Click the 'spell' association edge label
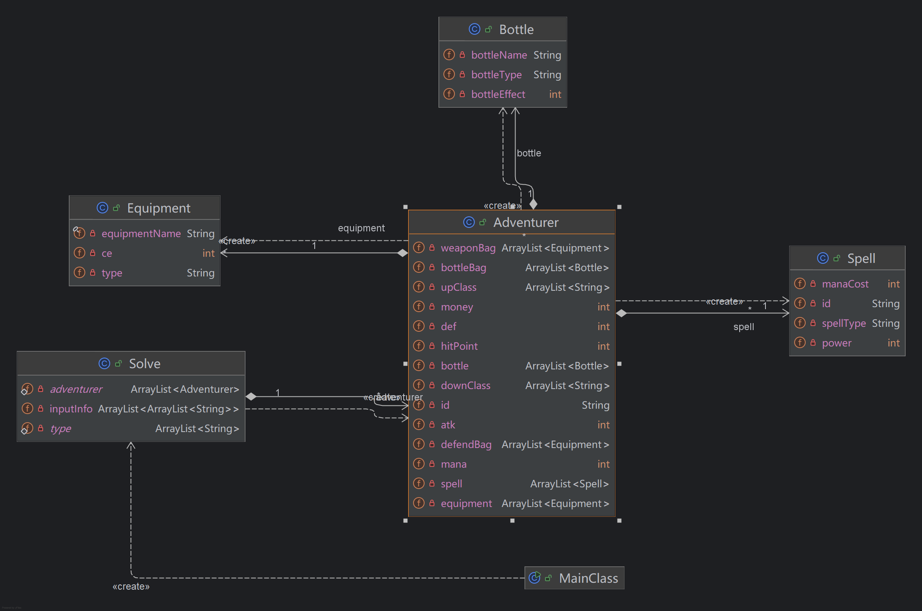Viewport: 922px width, 611px height. (743, 327)
